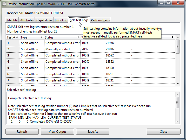Screen dimensions: 186x140
Task: Click the Refresh button
Action: click(x=22, y=132)
